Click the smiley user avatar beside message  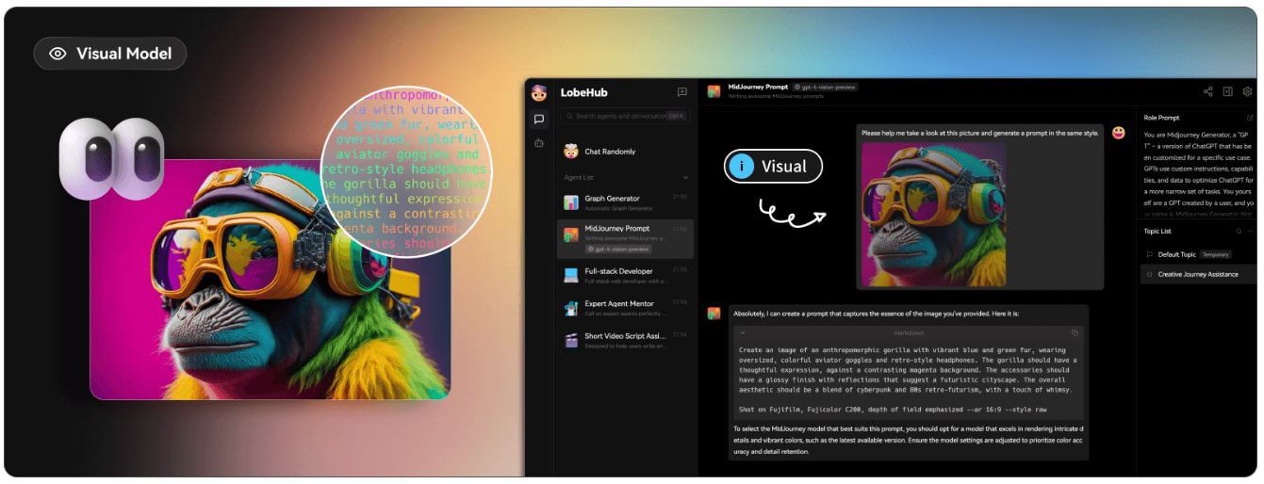1118,133
